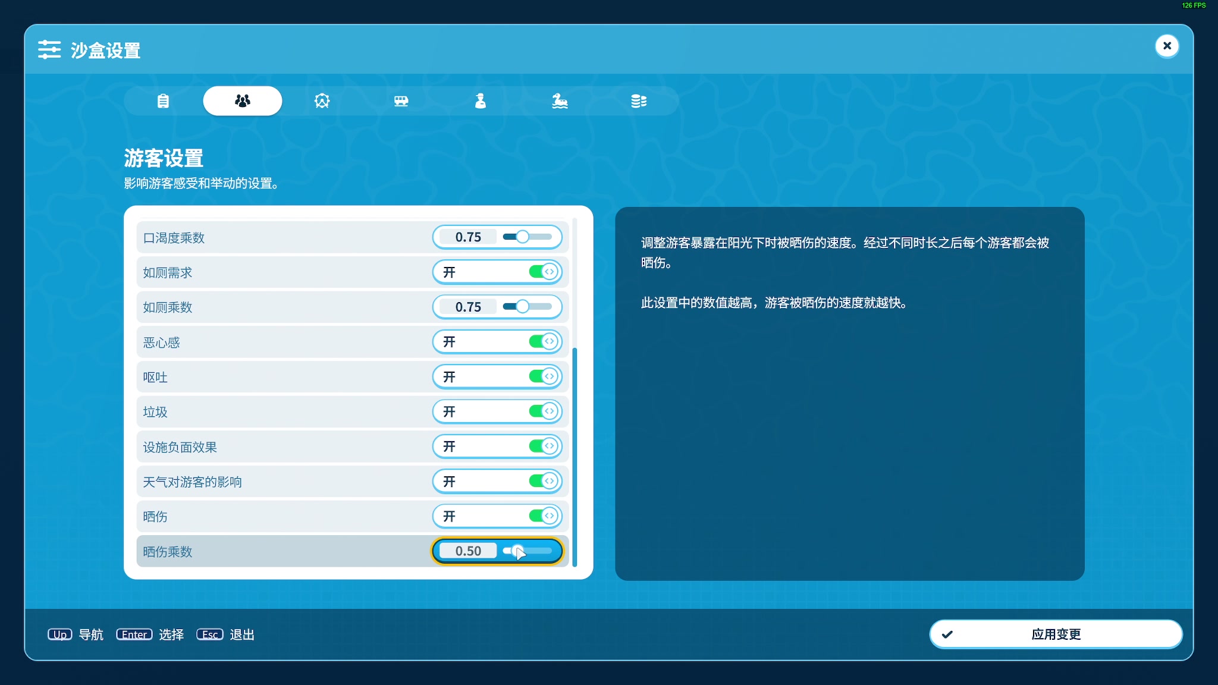Select the 天气对游客的影响 row label
1218x685 pixels.
192,482
